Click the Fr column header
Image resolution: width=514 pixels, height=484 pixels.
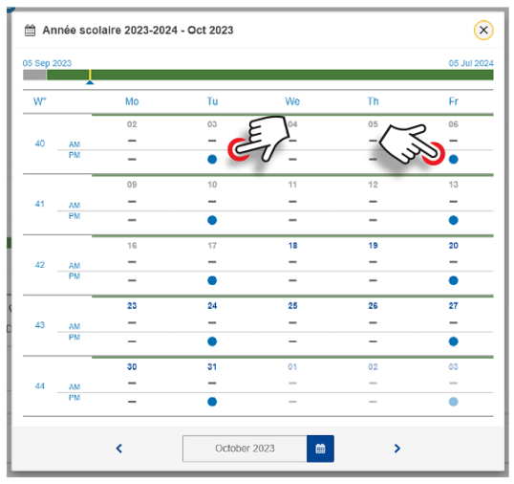point(454,101)
